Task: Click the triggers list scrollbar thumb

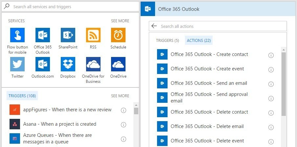Action: click(136, 111)
